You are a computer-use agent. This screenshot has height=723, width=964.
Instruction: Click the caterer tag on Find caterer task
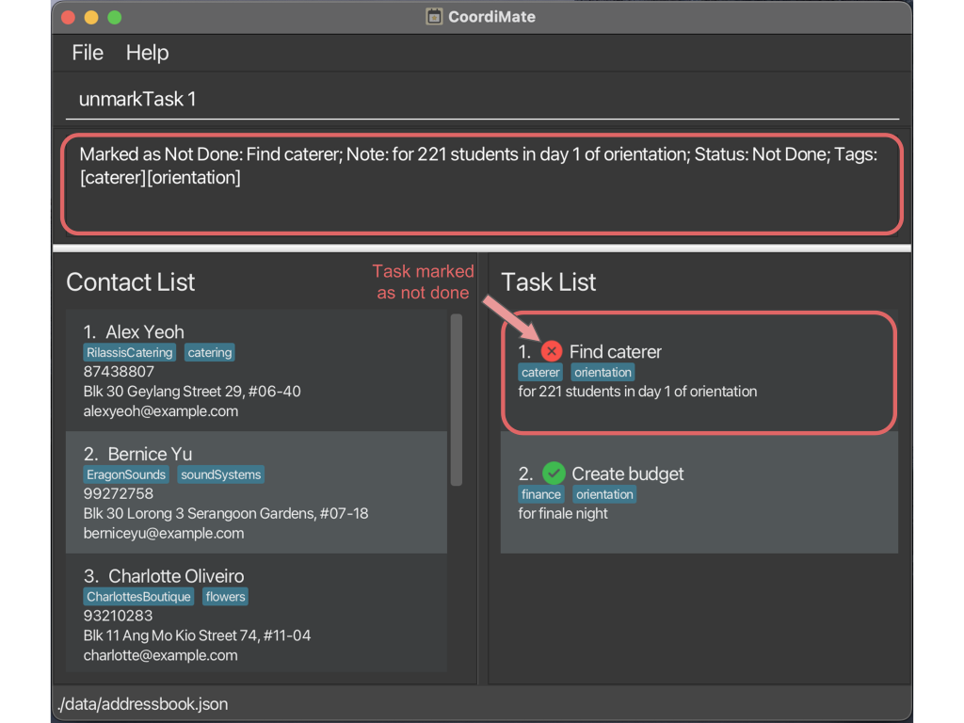[540, 373]
